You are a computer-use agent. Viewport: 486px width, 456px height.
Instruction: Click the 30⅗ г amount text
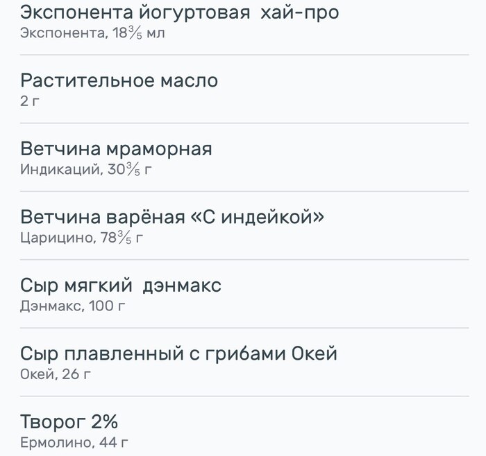click(130, 170)
